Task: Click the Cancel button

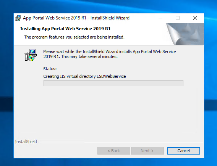Action: click(x=183, y=151)
